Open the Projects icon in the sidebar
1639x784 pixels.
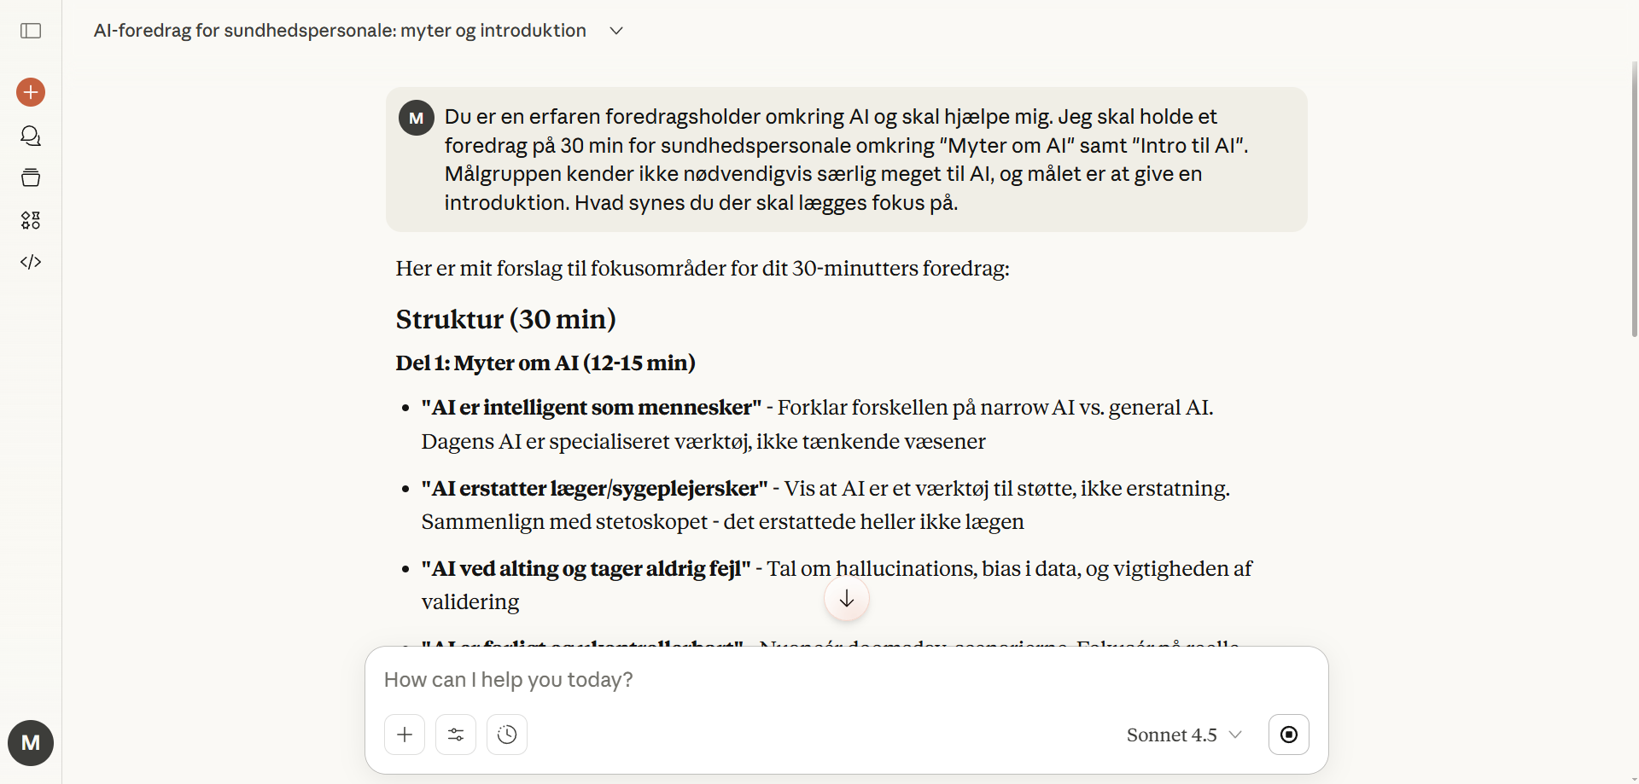31,177
